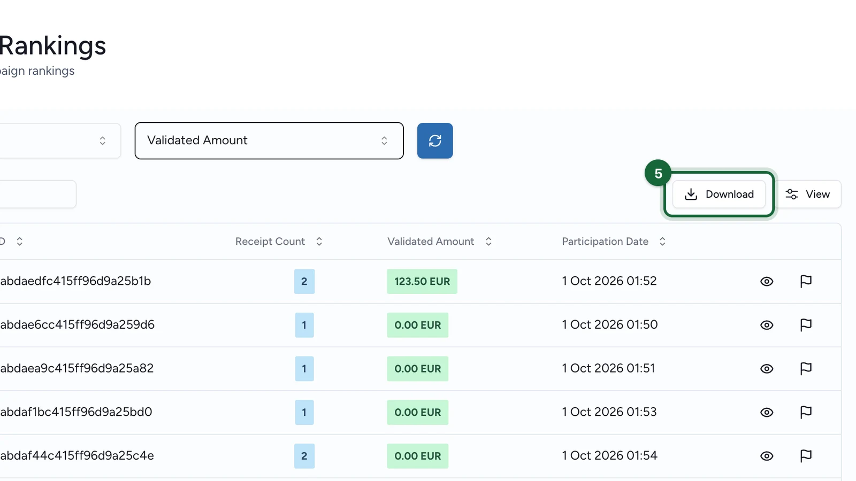
Task: Click ID ending in abdaf44c415ff96d9a25c4e
Action: pos(77,455)
